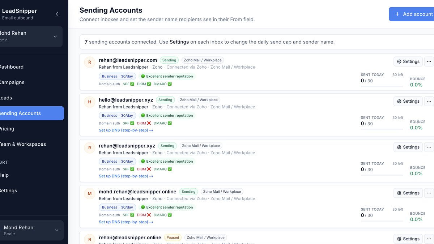
Task: Click SPF check mark for rehan@leadsnipper.com
Action: click(x=132, y=84)
